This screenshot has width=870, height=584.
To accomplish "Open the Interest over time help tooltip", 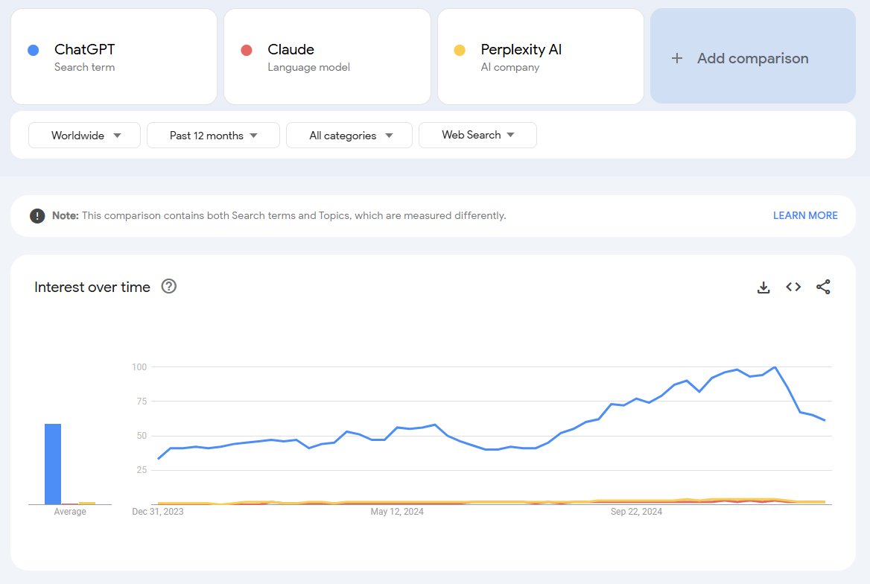I will [x=168, y=286].
